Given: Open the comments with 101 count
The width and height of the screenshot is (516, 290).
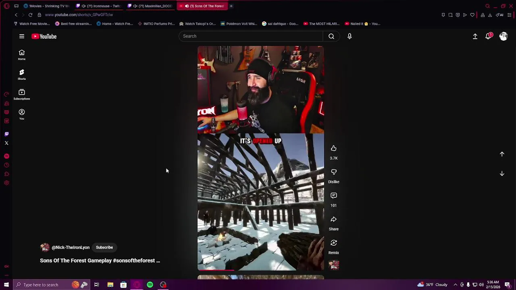Looking at the screenshot, I should tap(334, 196).
